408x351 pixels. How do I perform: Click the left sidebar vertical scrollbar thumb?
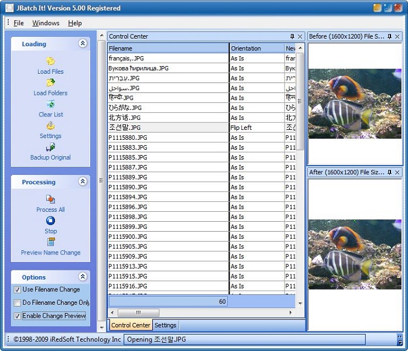(x=101, y=180)
